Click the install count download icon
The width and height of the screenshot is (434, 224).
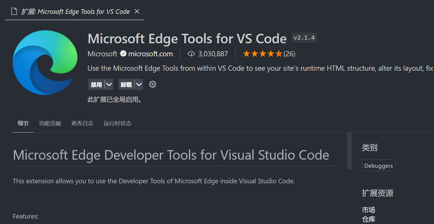click(191, 54)
